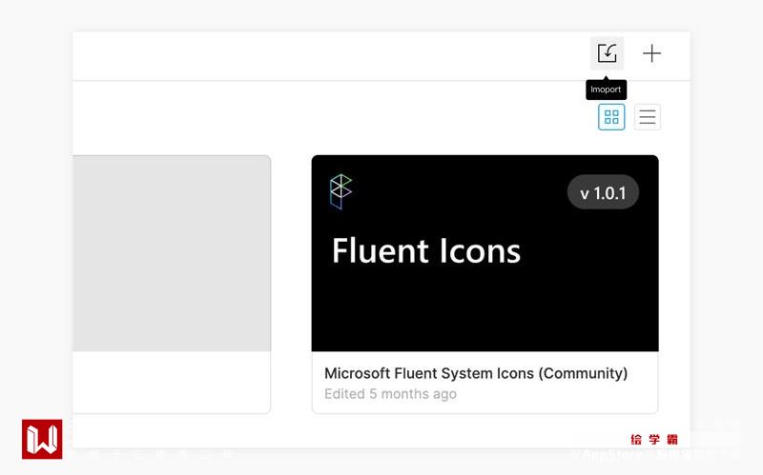Switch to list view layout

[648, 117]
